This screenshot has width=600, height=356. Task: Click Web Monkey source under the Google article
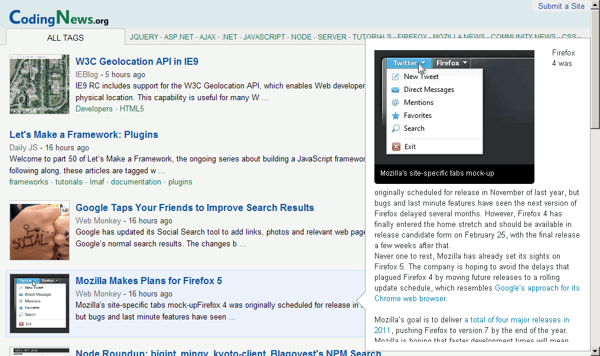pyautogui.click(x=98, y=221)
